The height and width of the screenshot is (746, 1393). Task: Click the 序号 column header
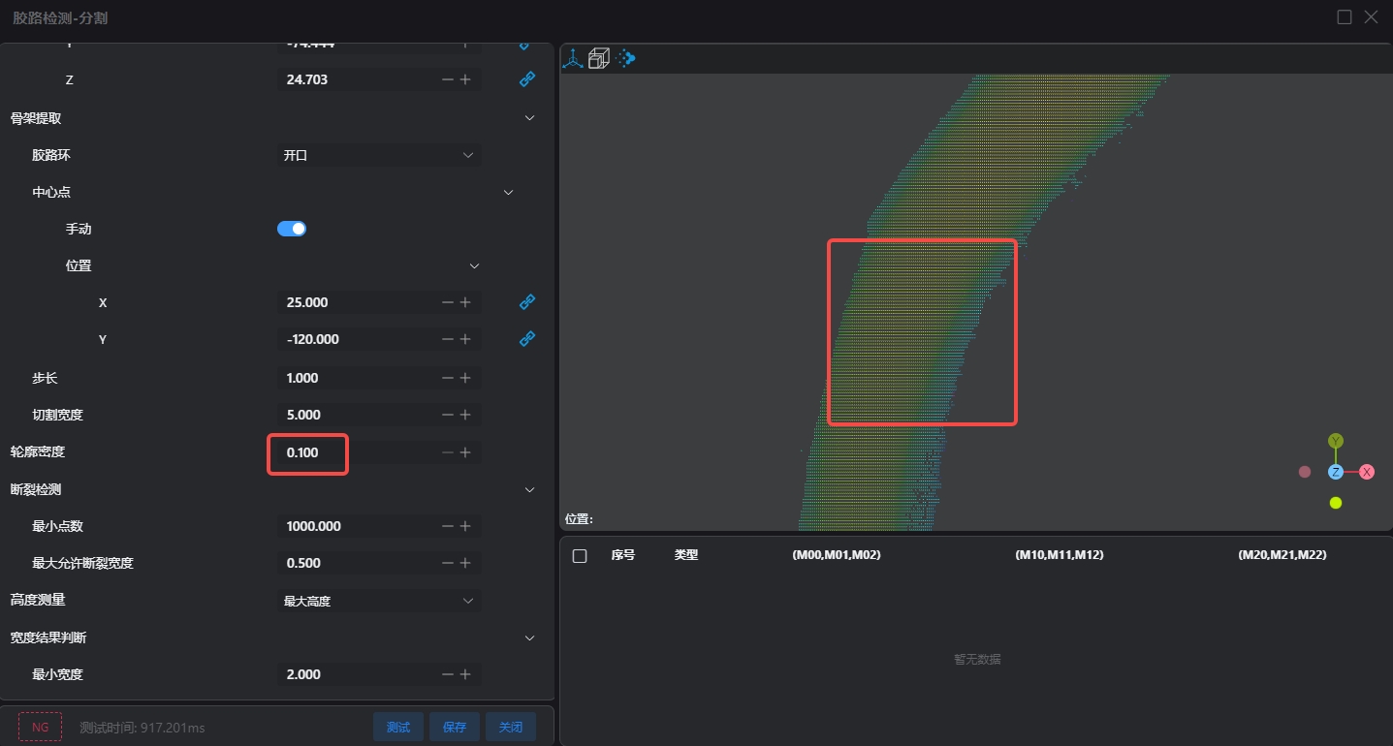point(622,555)
